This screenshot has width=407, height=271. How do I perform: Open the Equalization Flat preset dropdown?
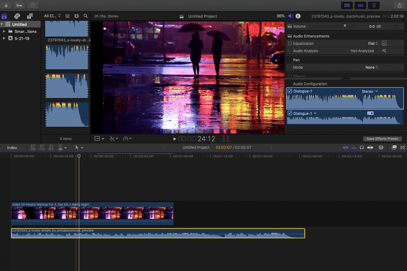click(373, 43)
